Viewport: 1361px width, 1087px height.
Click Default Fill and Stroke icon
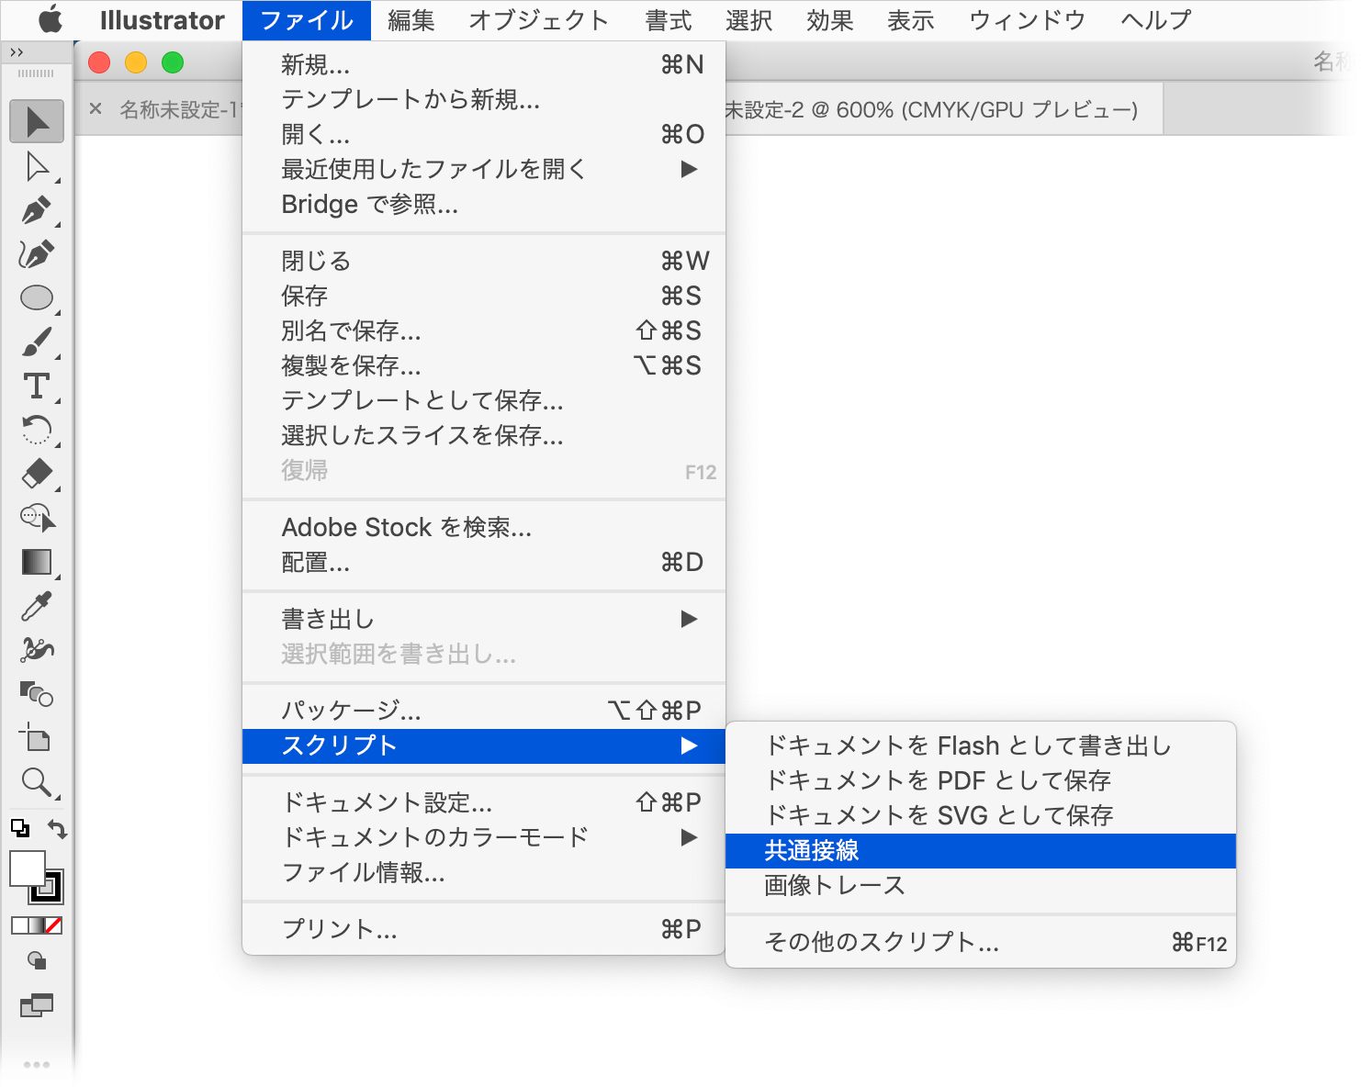coord(19,828)
